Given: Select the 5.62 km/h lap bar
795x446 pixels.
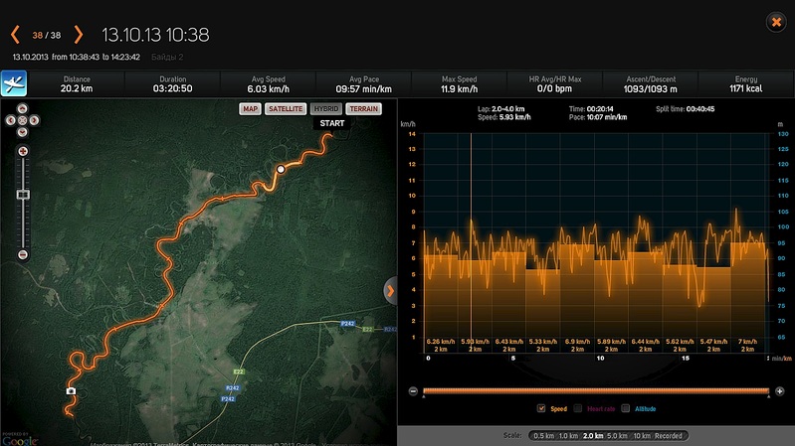Looking at the screenshot, I should tap(680, 309).
